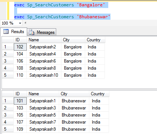Viewport: 157px width, 134px height.
Task: Click Bangalore city cell for Satyaprakash6
Action: 73,61
